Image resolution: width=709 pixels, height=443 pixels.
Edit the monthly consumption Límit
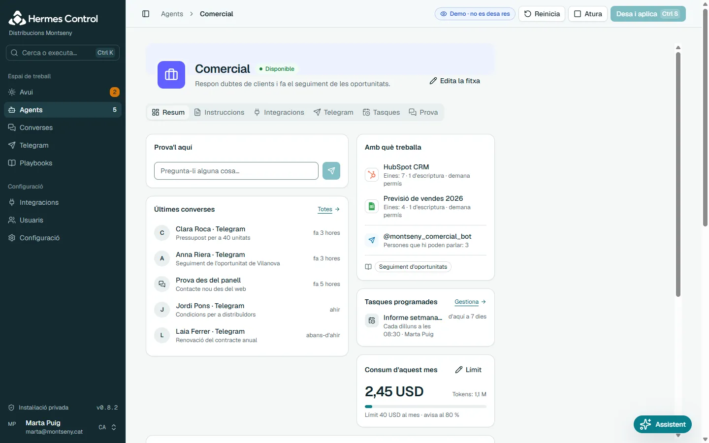pyautogui.click(x=468, y=370)
